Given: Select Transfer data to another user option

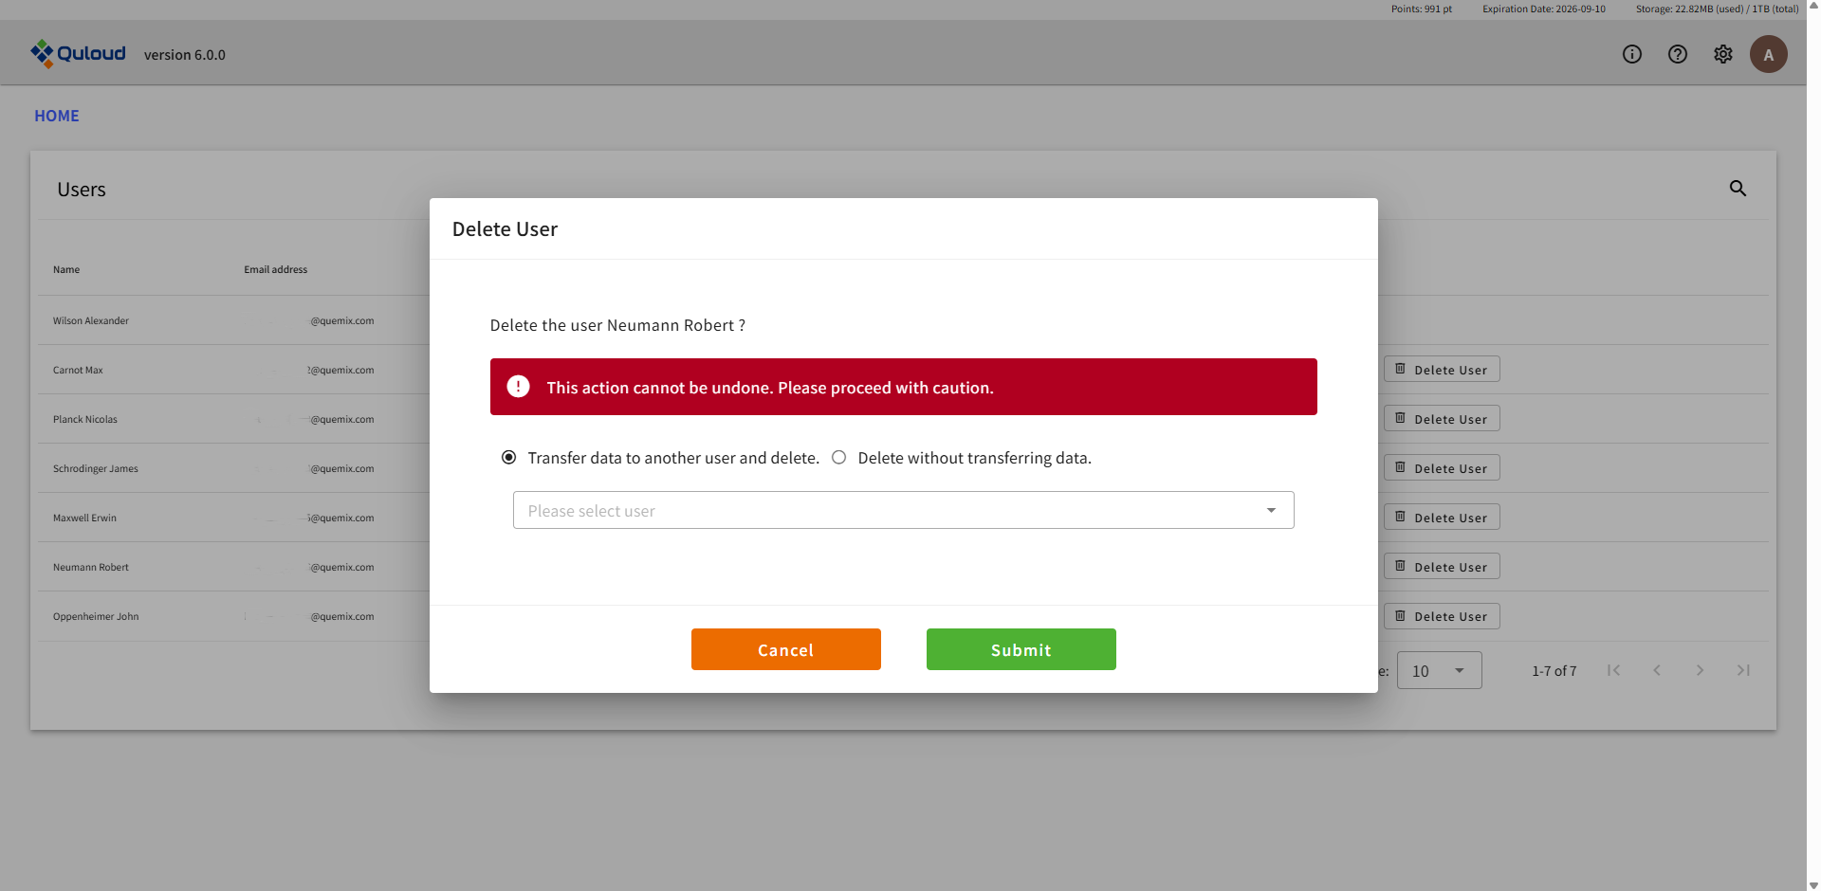Looking at the screenshot, I should [509, 458].
